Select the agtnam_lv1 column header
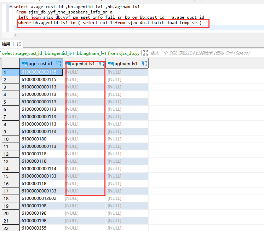The height and width of the screenshot is (231, 264). click(x=126, y=64)
